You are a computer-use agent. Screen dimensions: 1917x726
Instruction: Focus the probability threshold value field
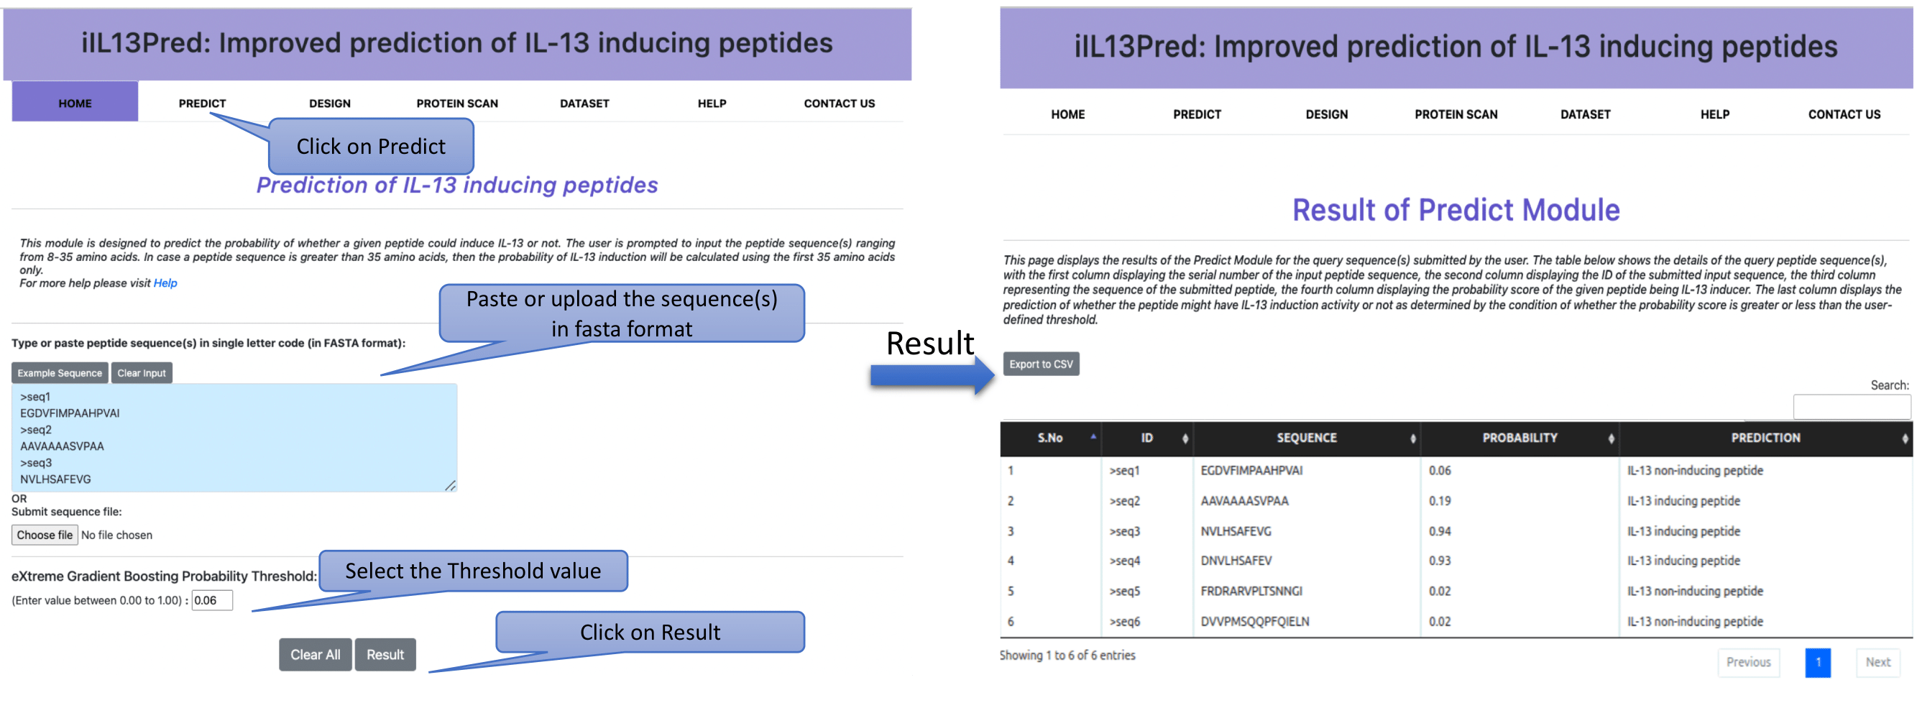(212, 600)
